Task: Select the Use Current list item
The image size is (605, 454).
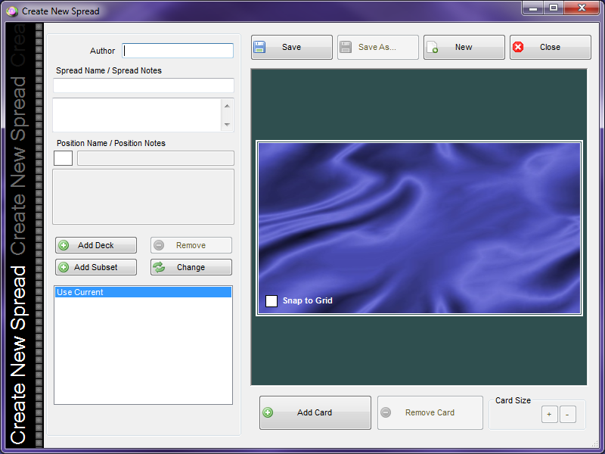Action: pos(142,292)
